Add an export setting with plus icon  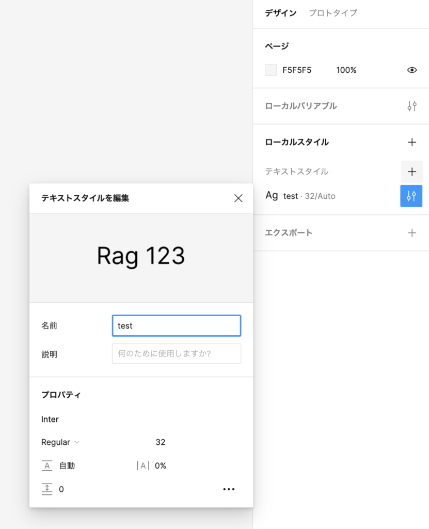(411, 233)
